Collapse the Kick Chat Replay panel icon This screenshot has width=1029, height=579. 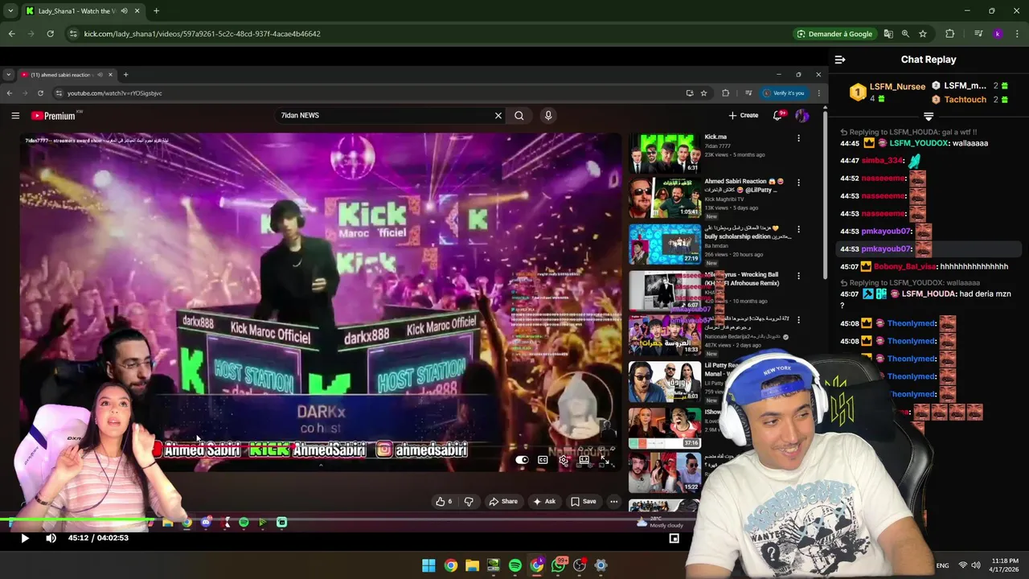(840, 60)
